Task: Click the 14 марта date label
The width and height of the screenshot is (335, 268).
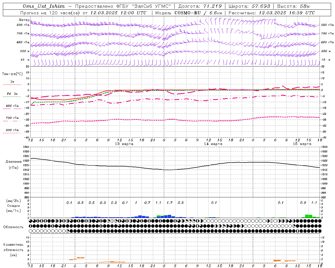Action: click(213, 144)
